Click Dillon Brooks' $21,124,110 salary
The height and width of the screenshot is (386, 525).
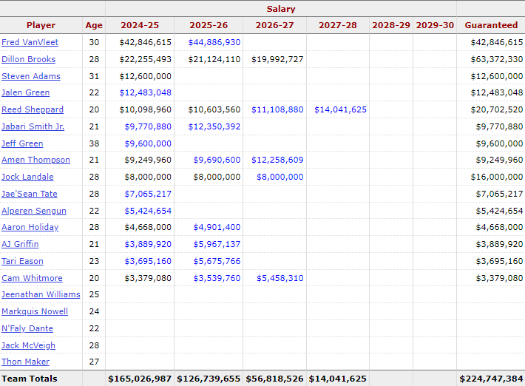click(x=214, y=59)
